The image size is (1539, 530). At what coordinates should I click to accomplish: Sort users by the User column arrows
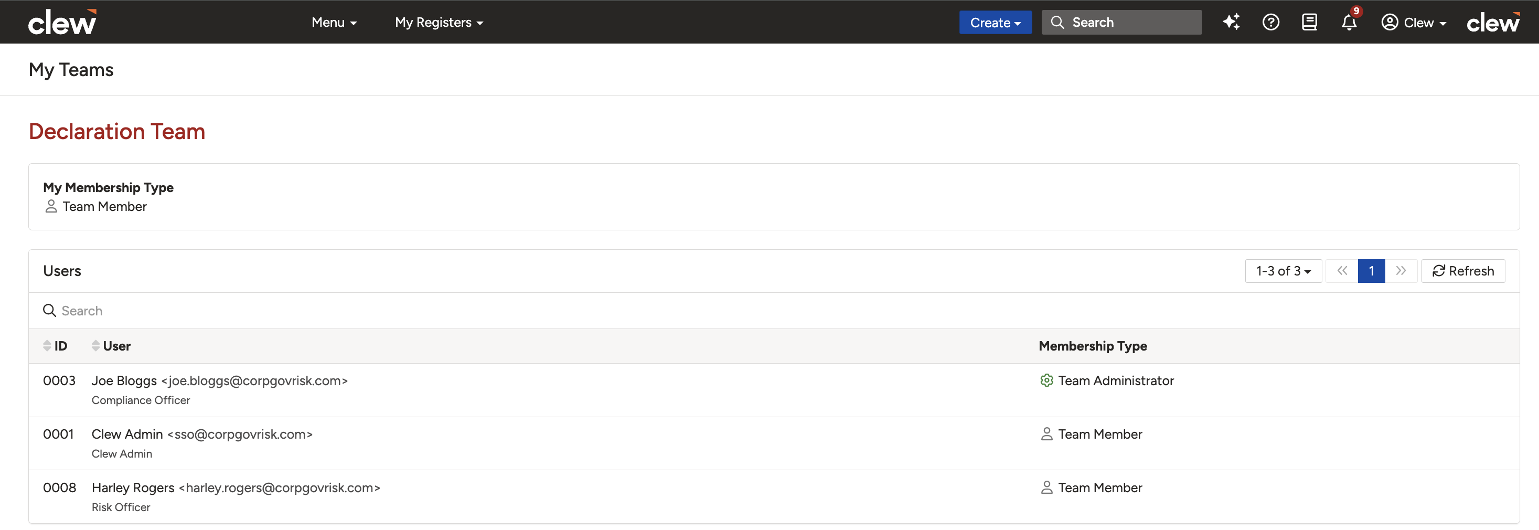(x=95, y=346)
